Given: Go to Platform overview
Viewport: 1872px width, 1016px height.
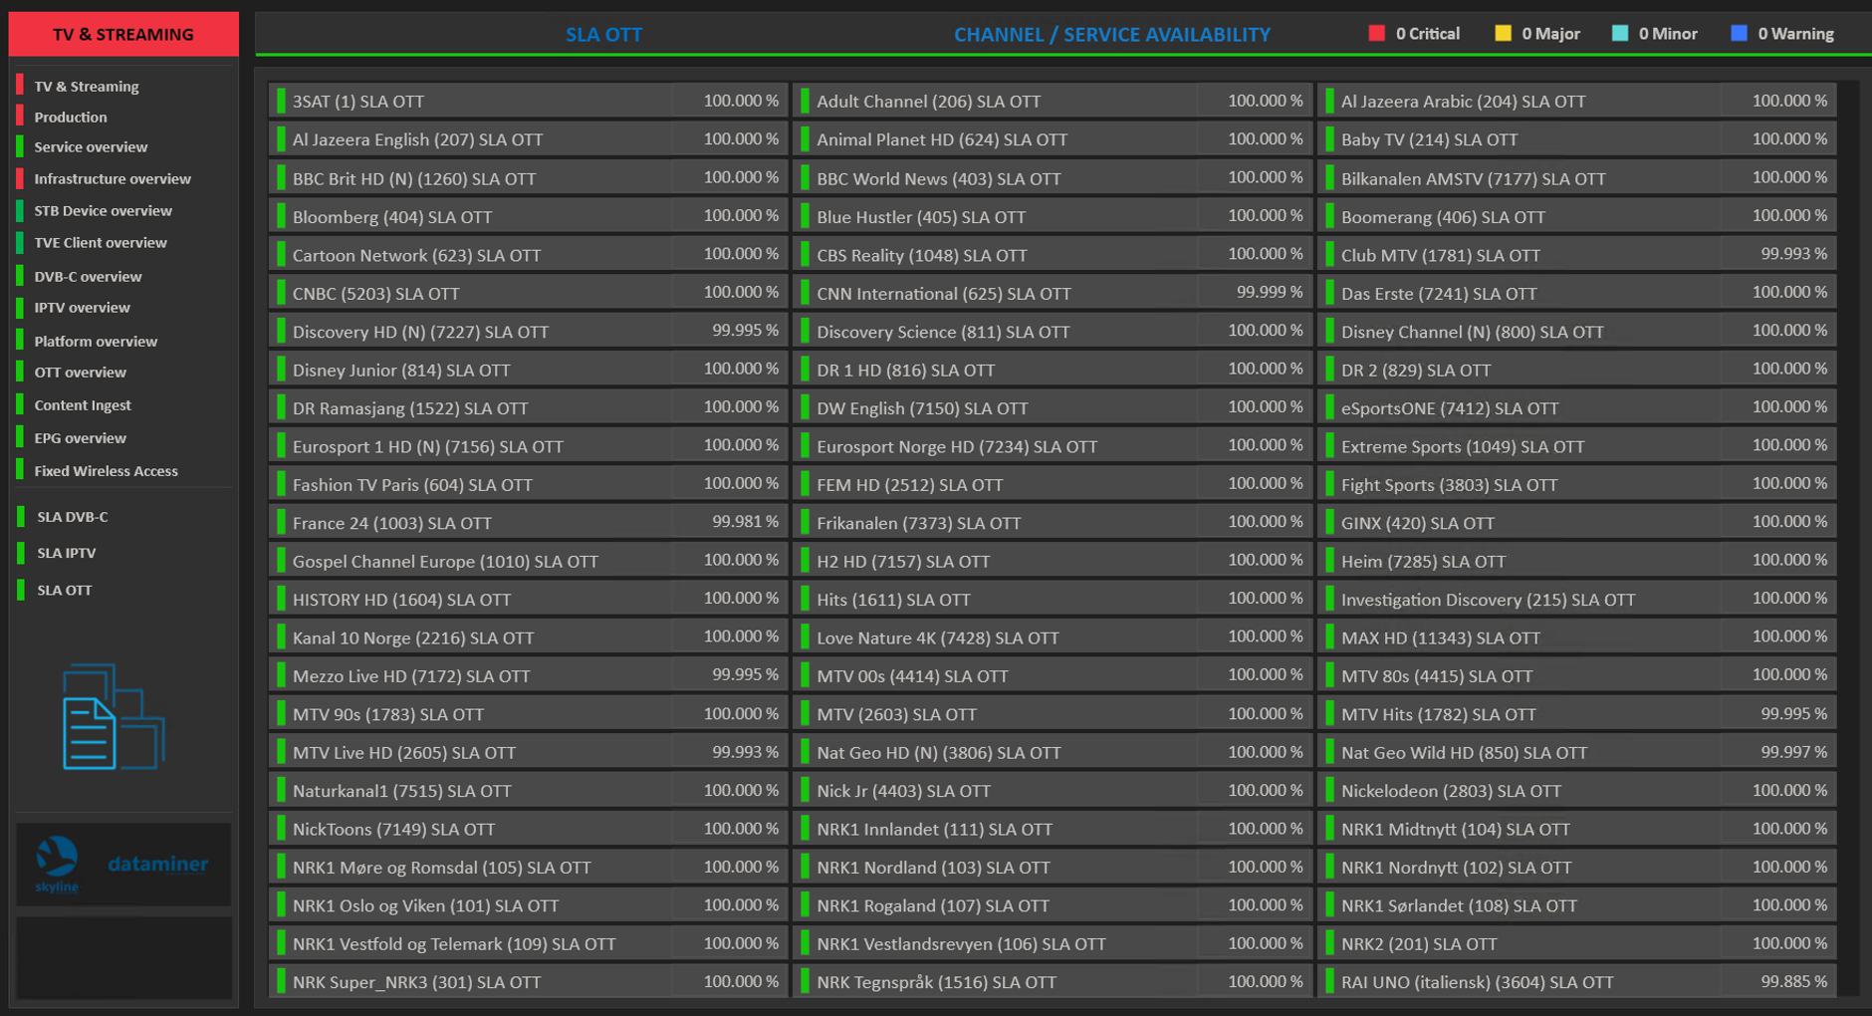Looking at the screenshot, I should click(96, 342).
